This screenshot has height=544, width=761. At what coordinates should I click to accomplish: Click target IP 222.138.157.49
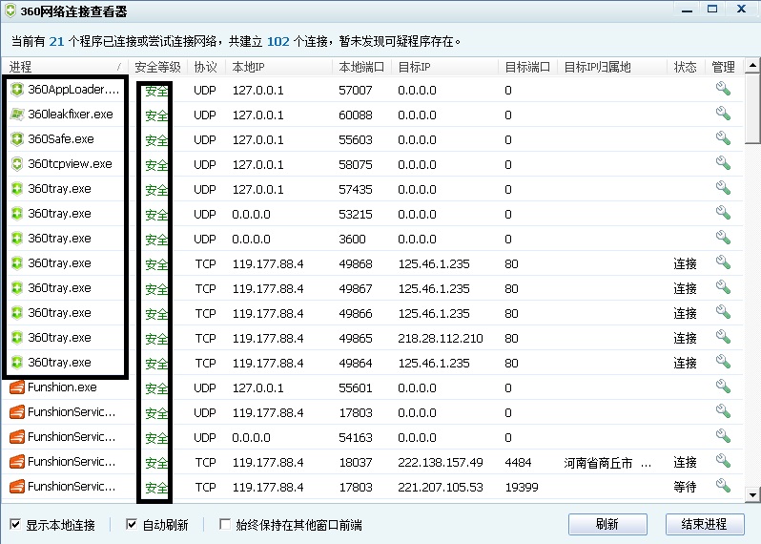(441, 462)
